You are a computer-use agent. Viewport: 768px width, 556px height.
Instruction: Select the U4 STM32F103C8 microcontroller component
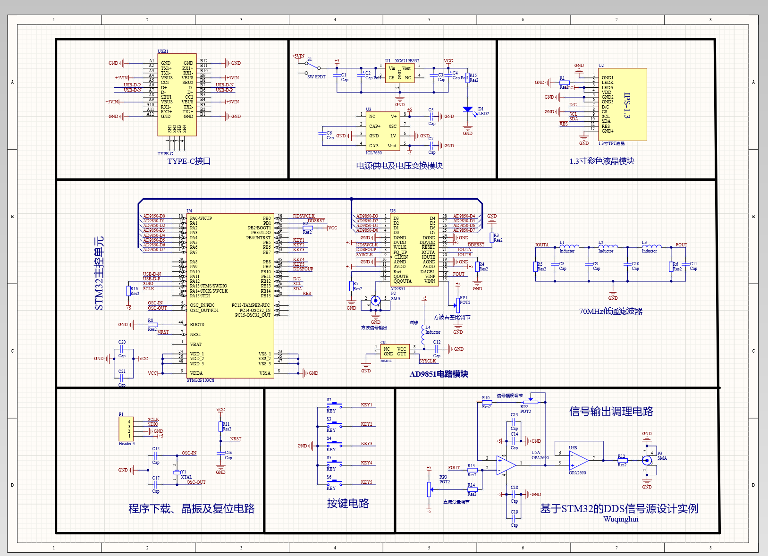tap(230, 295)
